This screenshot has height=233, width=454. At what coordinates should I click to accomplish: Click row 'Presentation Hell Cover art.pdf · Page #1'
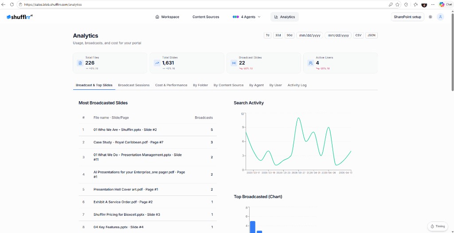148,189
